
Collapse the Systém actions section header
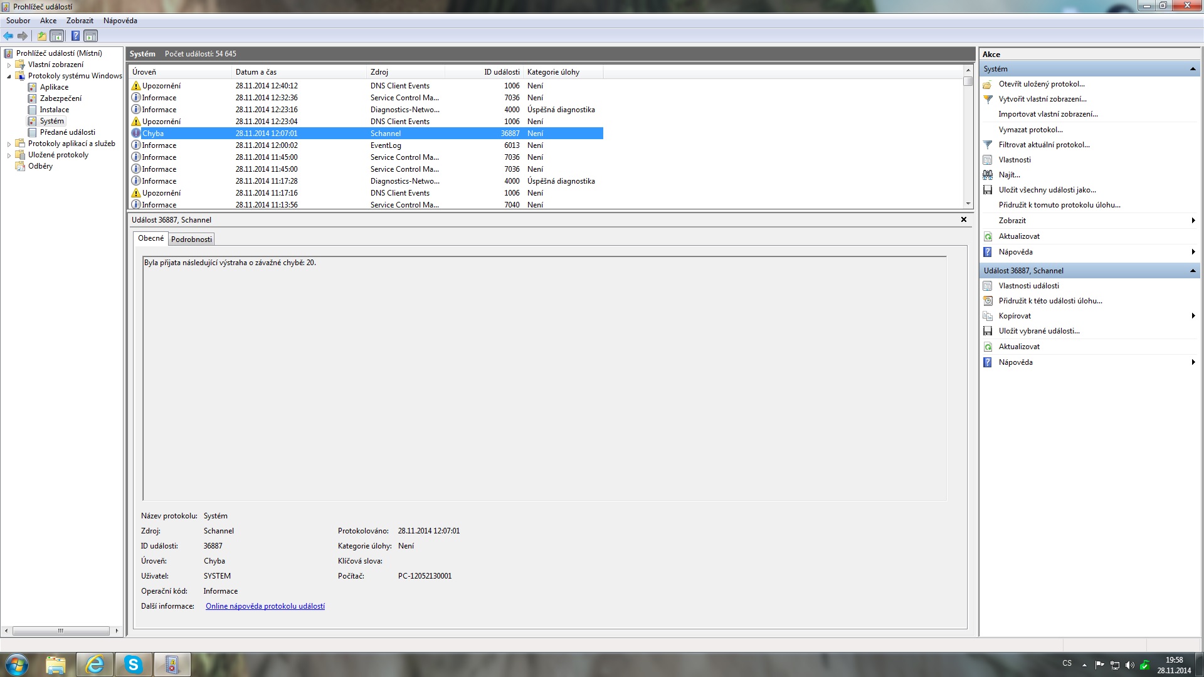click(1192, 69)
